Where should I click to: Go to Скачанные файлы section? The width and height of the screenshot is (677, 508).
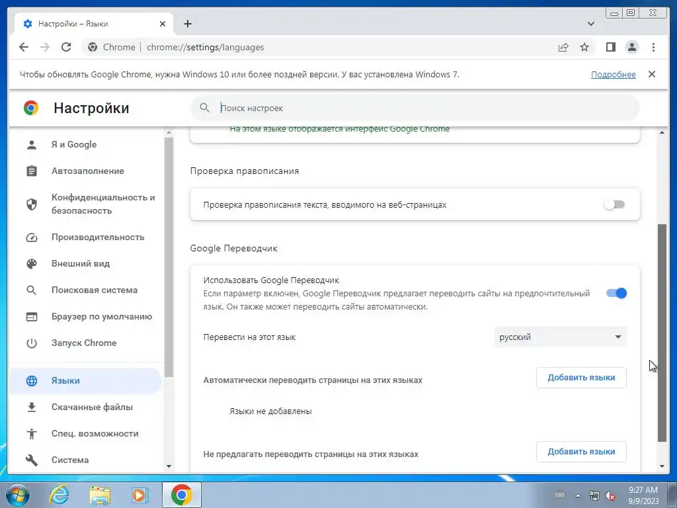85,407
